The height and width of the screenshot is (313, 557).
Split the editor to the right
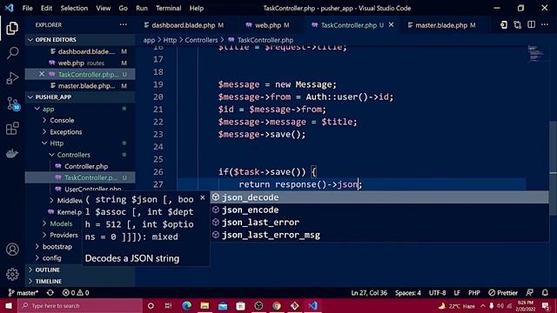(531, 25)
